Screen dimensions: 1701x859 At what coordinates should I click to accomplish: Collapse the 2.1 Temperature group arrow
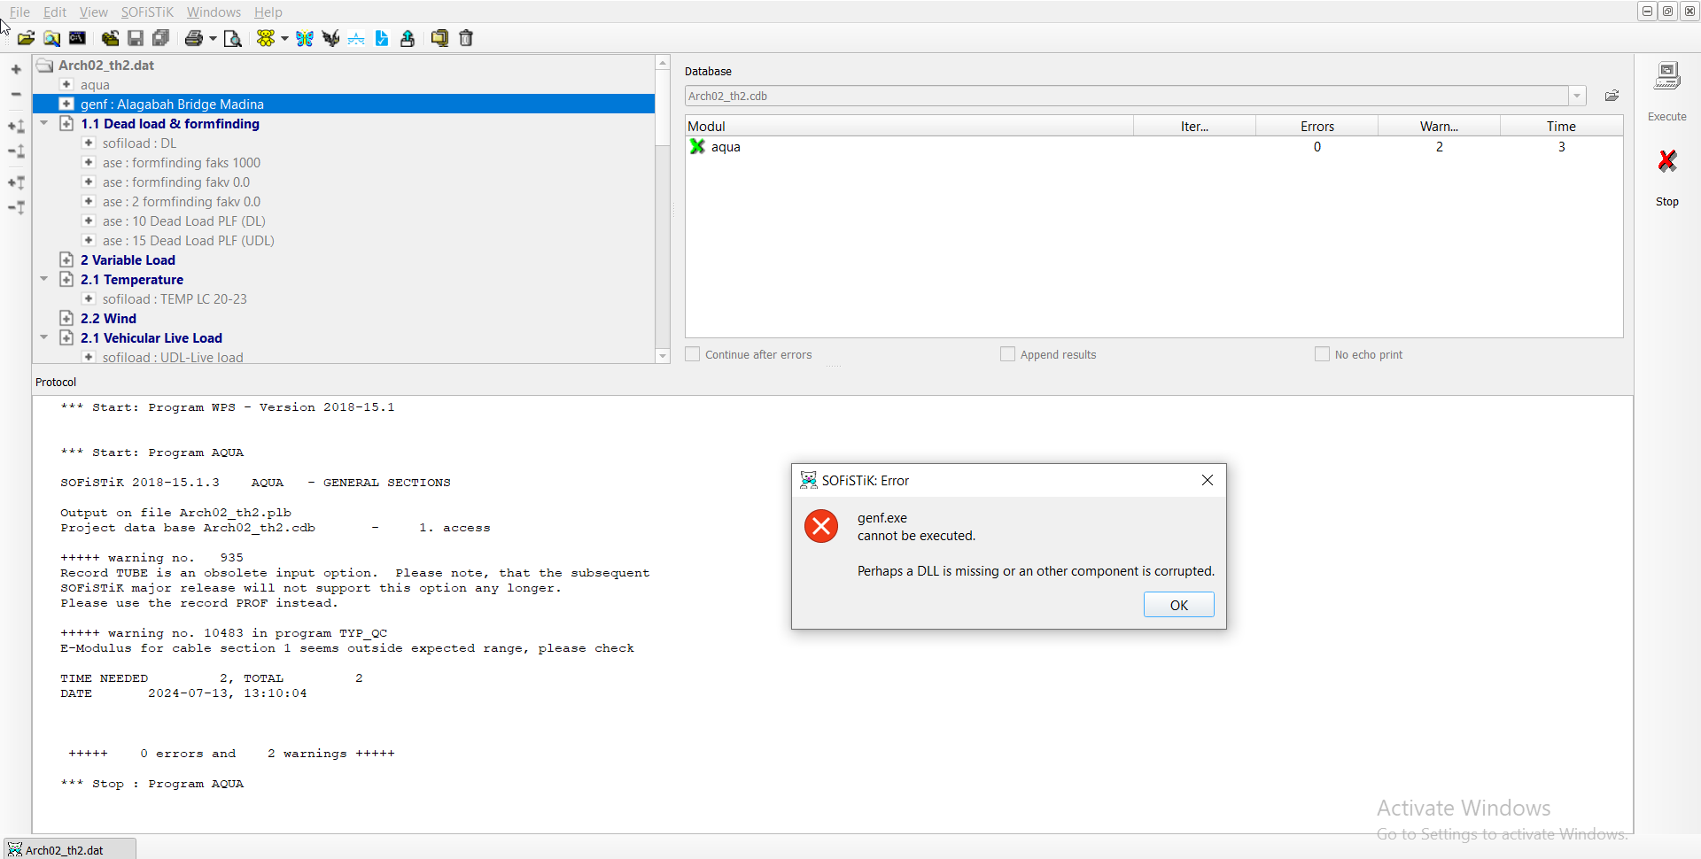point(44,279)
